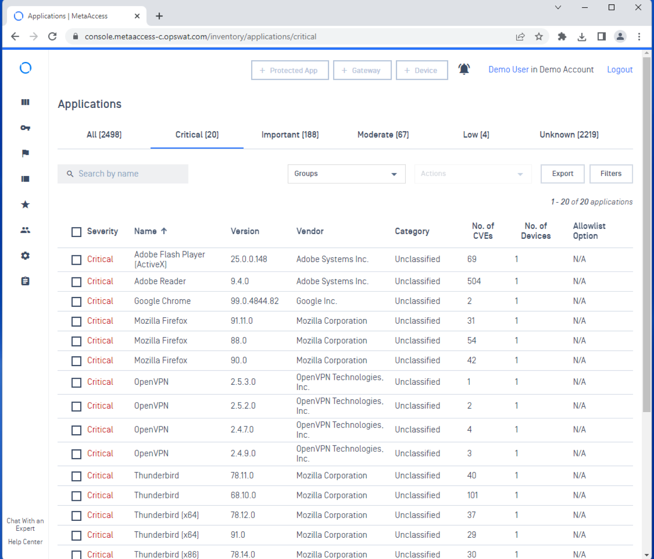Click the browser address bar URL
The height and width of the screenshot is (559, 654).
coord(201,37)
